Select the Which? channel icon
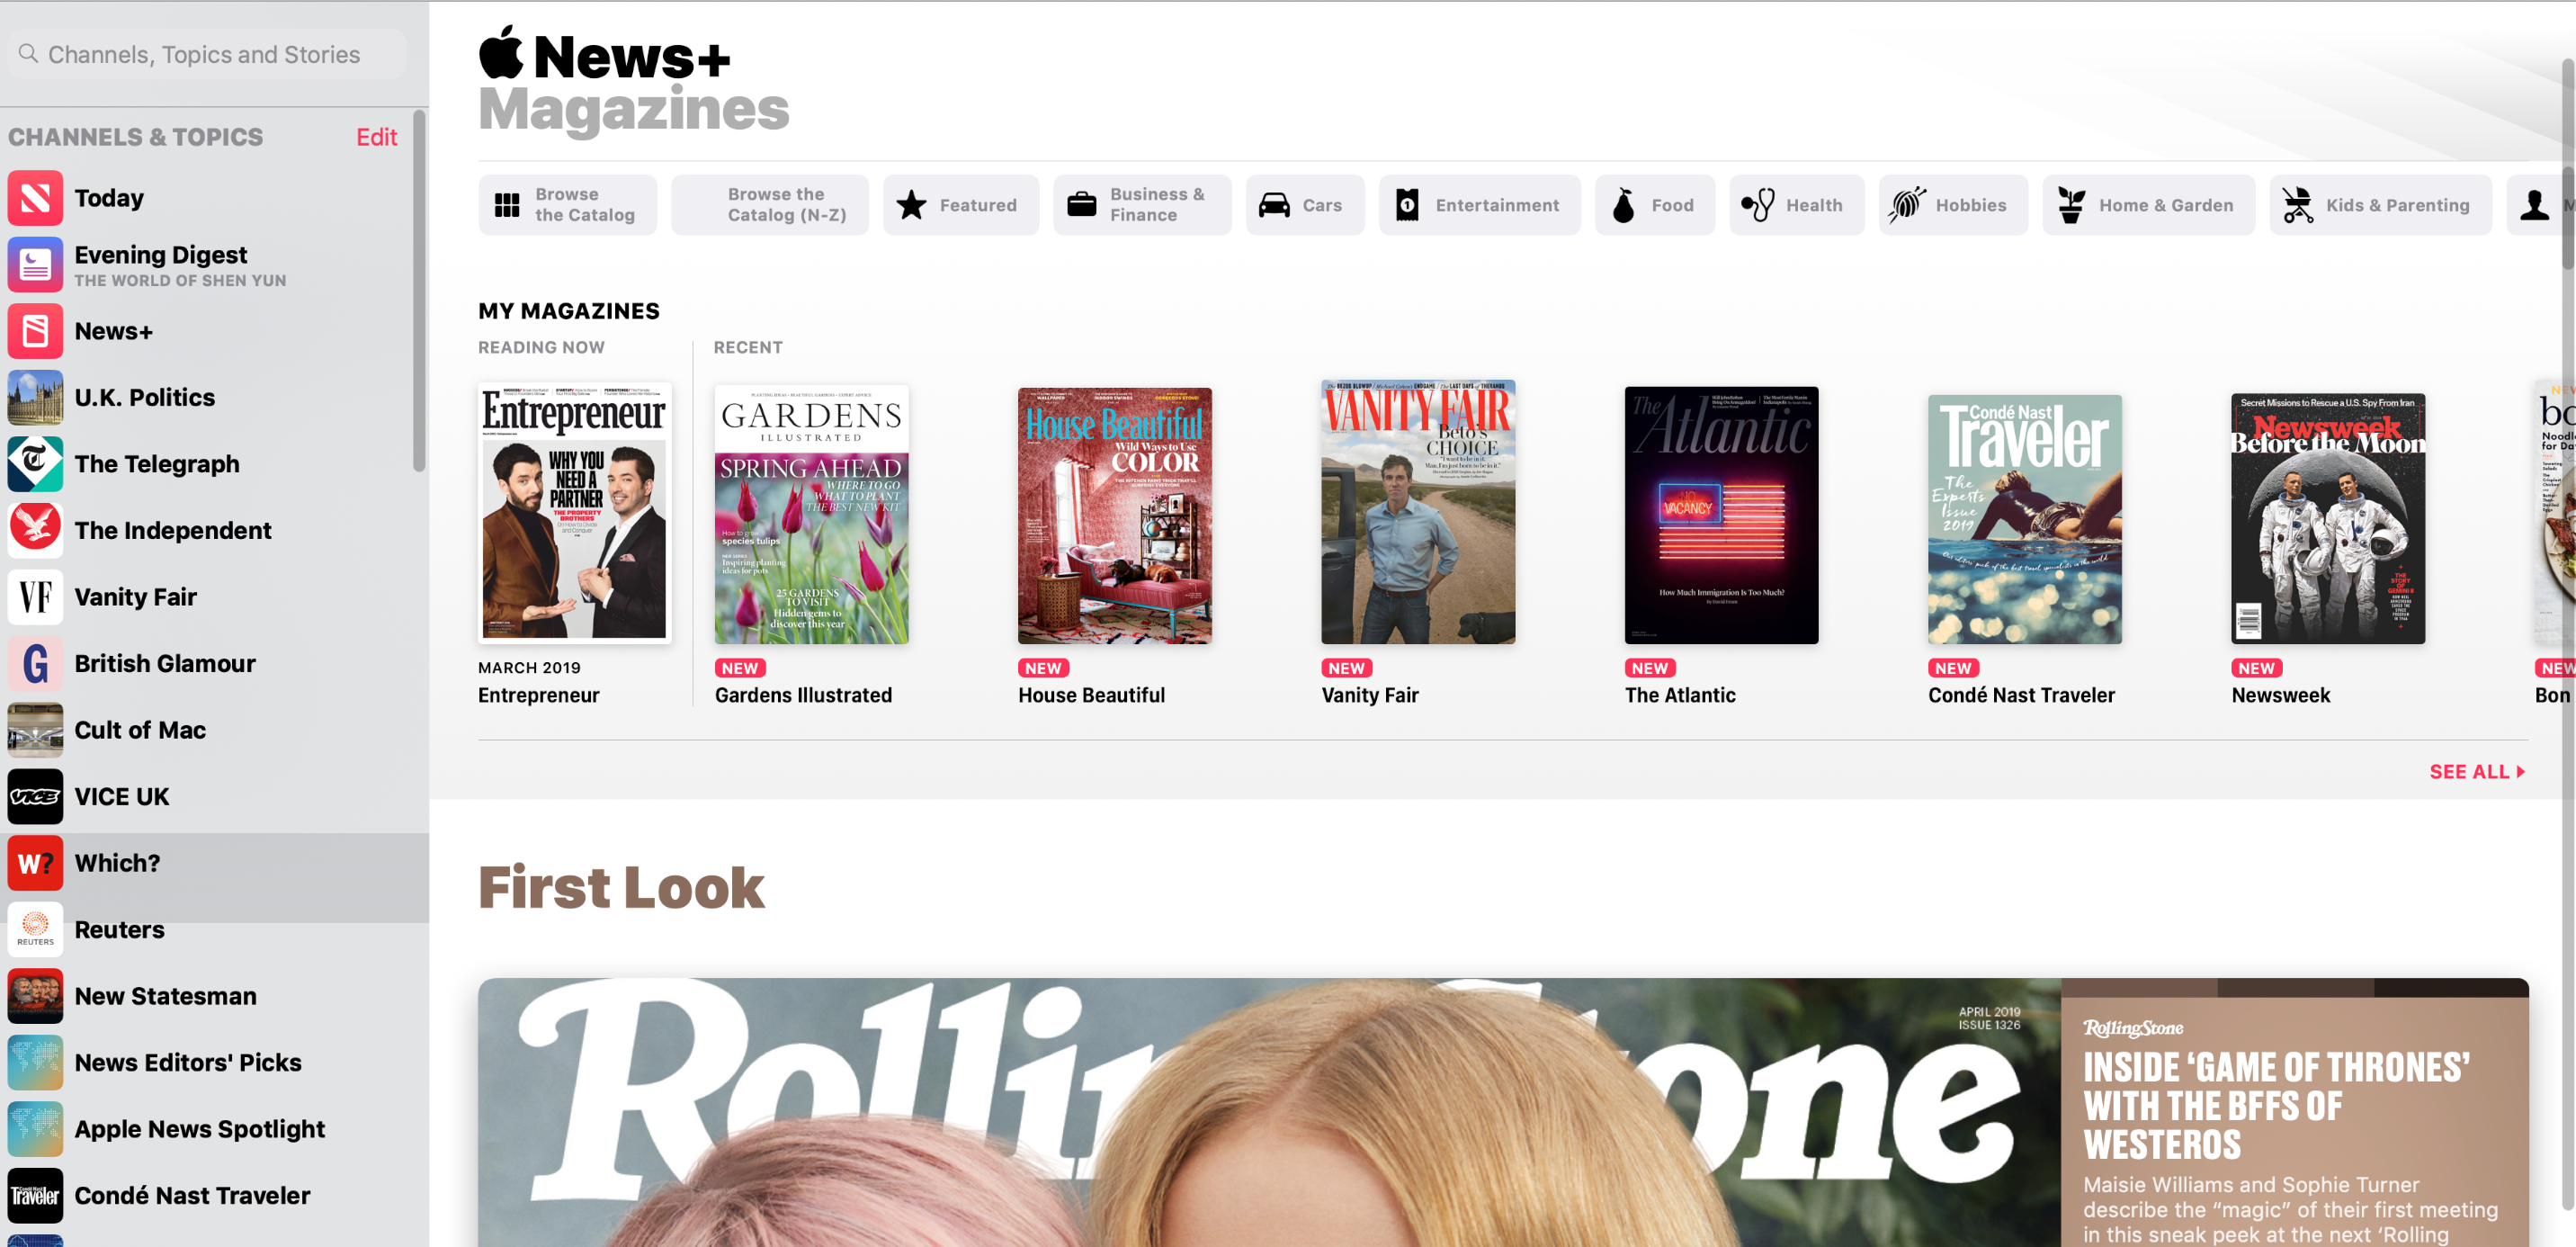 coord(35,863)
